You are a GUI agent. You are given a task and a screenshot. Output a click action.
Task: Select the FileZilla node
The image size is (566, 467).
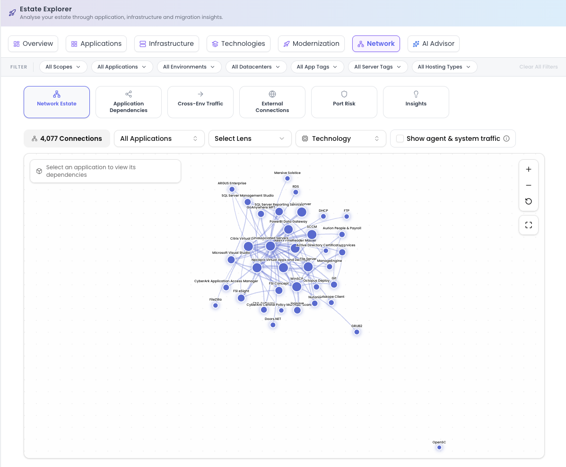coord(216,305)
